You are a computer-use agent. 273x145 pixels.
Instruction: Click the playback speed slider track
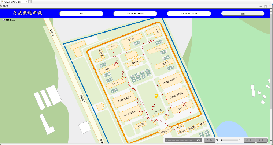coord(229,140)
